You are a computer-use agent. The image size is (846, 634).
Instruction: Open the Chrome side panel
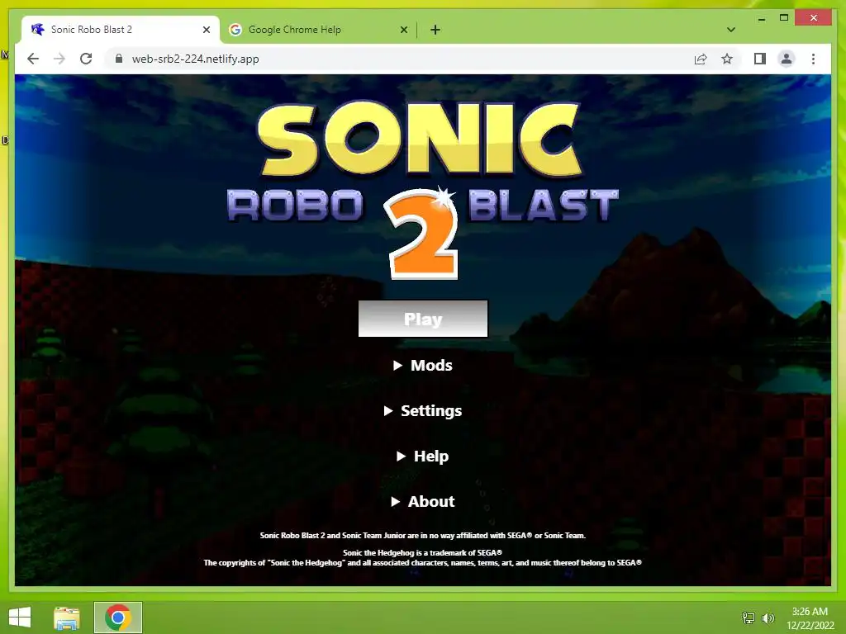[760, 59]
